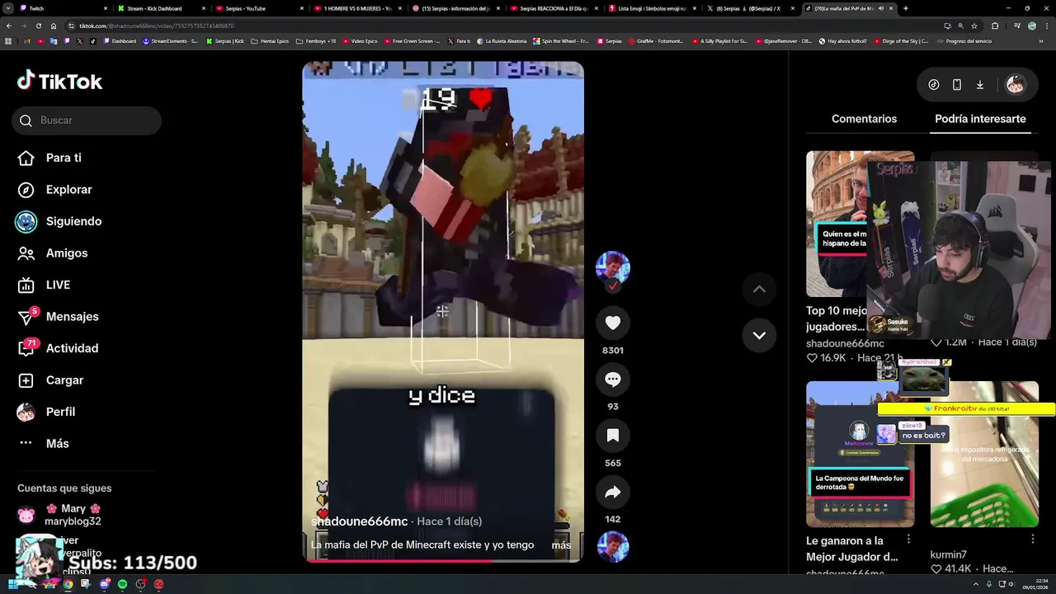Open Windows Start menu
The image size is (1056, 594).
12,584
